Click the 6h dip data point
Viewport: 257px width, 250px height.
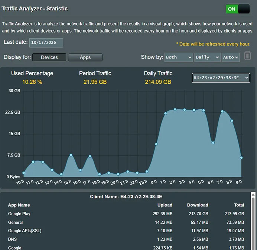[x=213, y=143]
